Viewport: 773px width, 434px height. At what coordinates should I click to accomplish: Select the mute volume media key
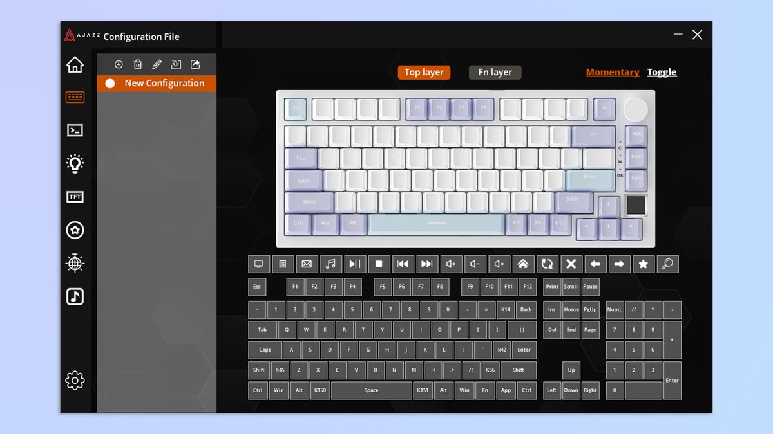pos(499,264)
